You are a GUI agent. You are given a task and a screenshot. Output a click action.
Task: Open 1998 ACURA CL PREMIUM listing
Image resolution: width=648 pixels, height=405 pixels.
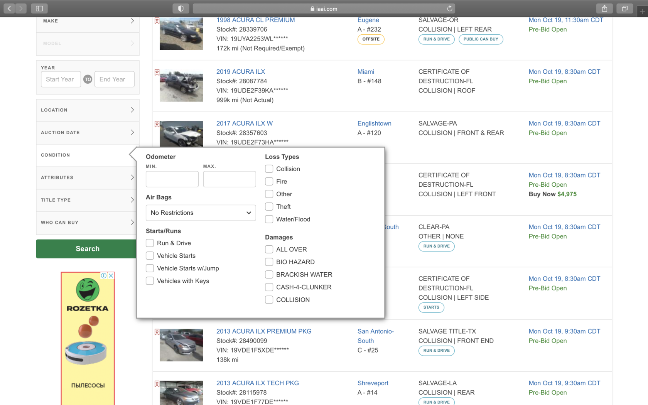pos(255,20)
